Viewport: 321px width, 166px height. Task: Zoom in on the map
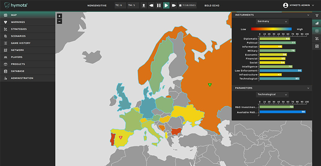(59, 16)
